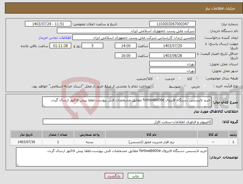This screenshot has height=184, width=243.
Task: Click unit cell بسته
Action: [x=90, y=142]
